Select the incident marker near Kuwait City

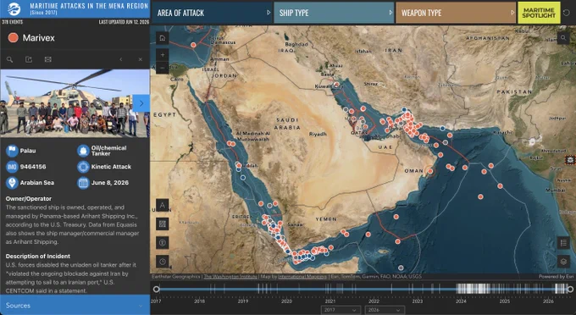pyautogui.click(x=337, y=86)
